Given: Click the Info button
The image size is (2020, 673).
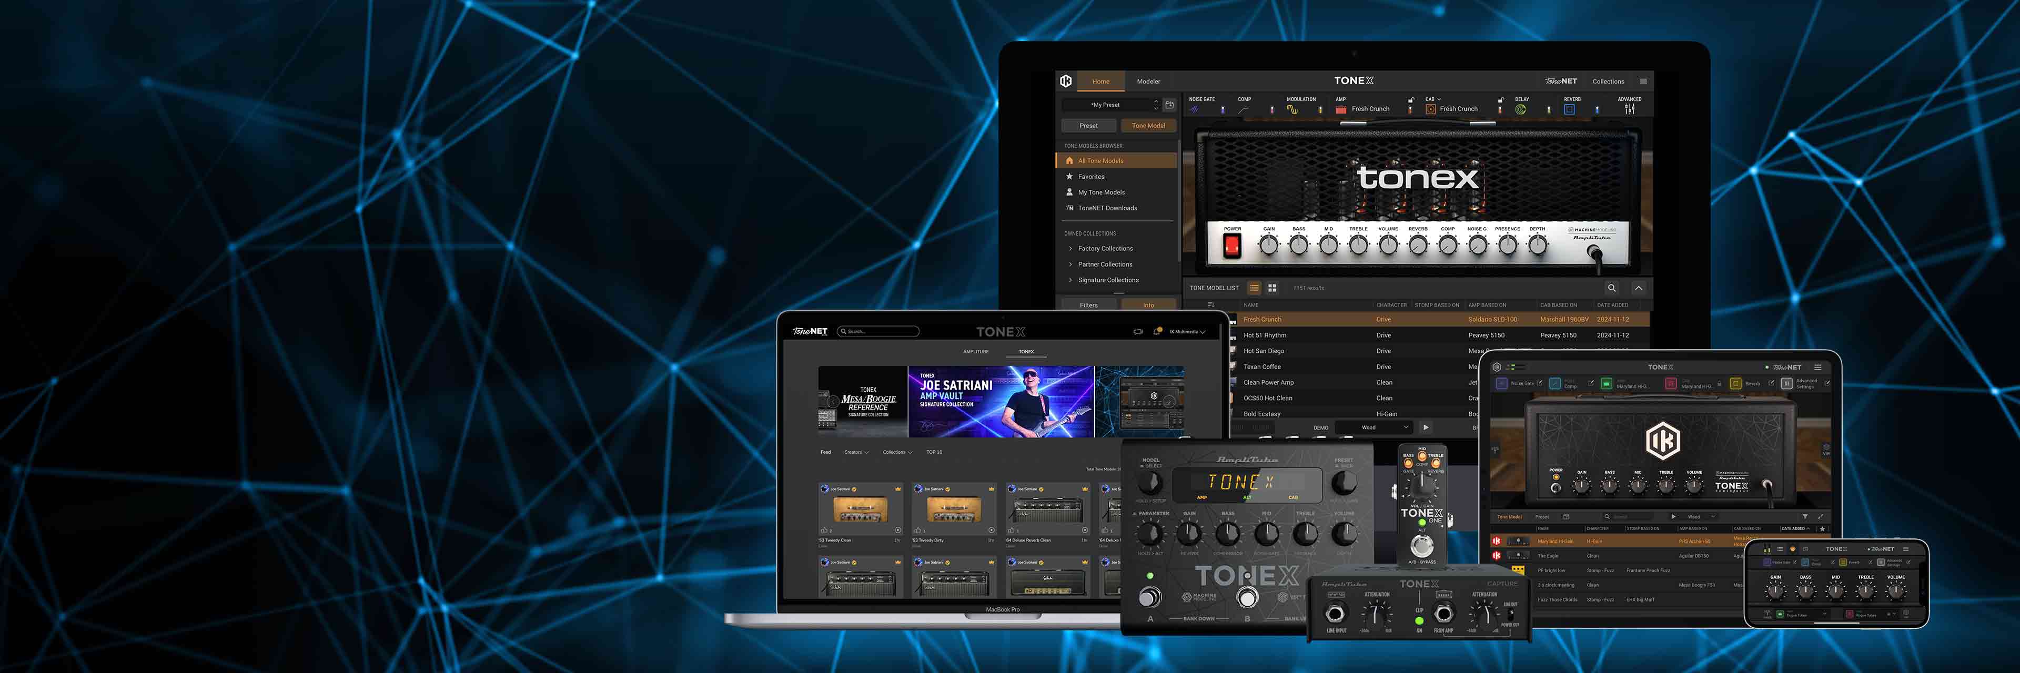Looking at the screenshot, I should click(x=1148, y=305).
